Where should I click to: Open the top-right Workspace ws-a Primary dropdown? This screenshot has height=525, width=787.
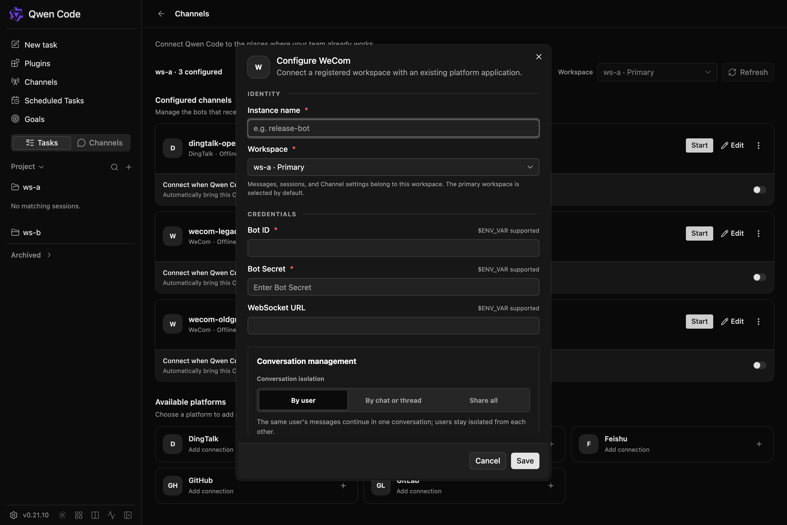click(657, 72)
